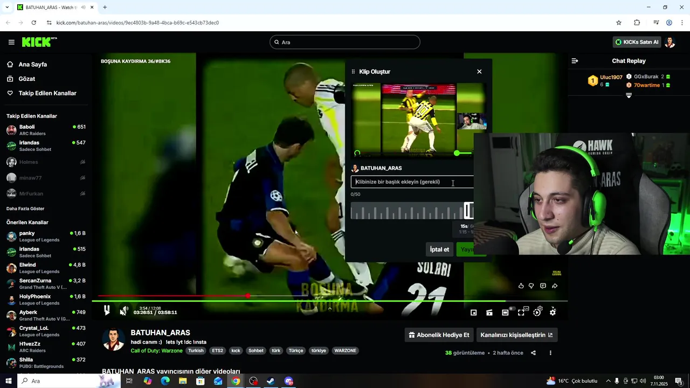Select the Turkish tag
Image resolution: width=690 pixels, height=388 pixels.
(x=196, y=351)
